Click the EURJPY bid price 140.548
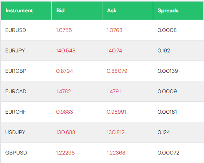 [x=66, y=50]
